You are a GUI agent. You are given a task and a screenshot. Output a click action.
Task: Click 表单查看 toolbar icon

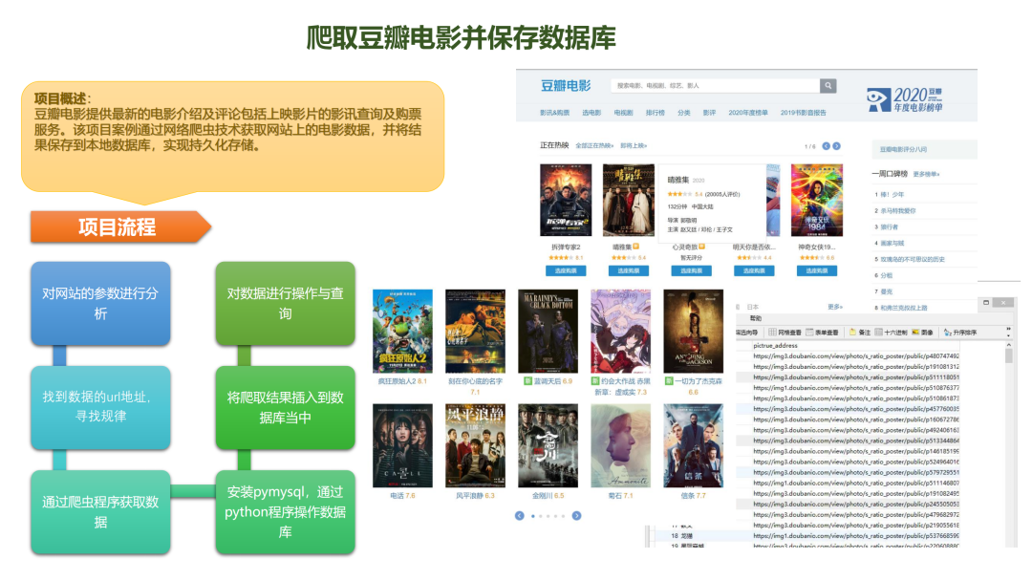[822, 333]
